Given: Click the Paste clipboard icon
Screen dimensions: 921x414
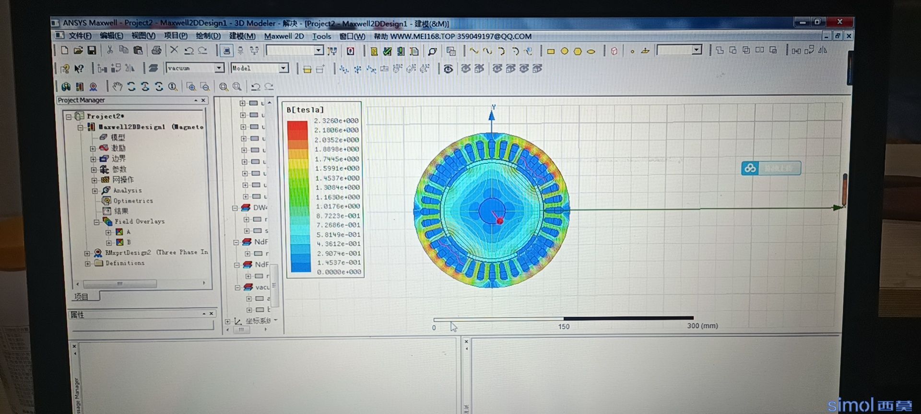Looking at the screenshot, I should point(138,50).
